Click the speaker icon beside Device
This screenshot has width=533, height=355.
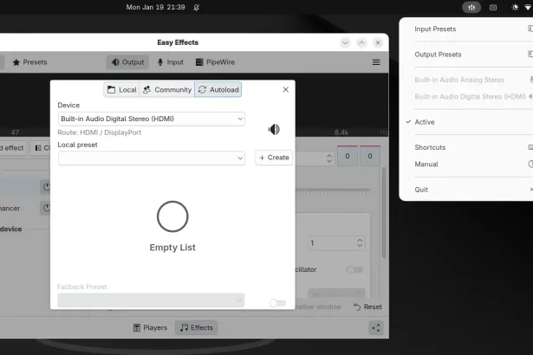tap(274, 129)
